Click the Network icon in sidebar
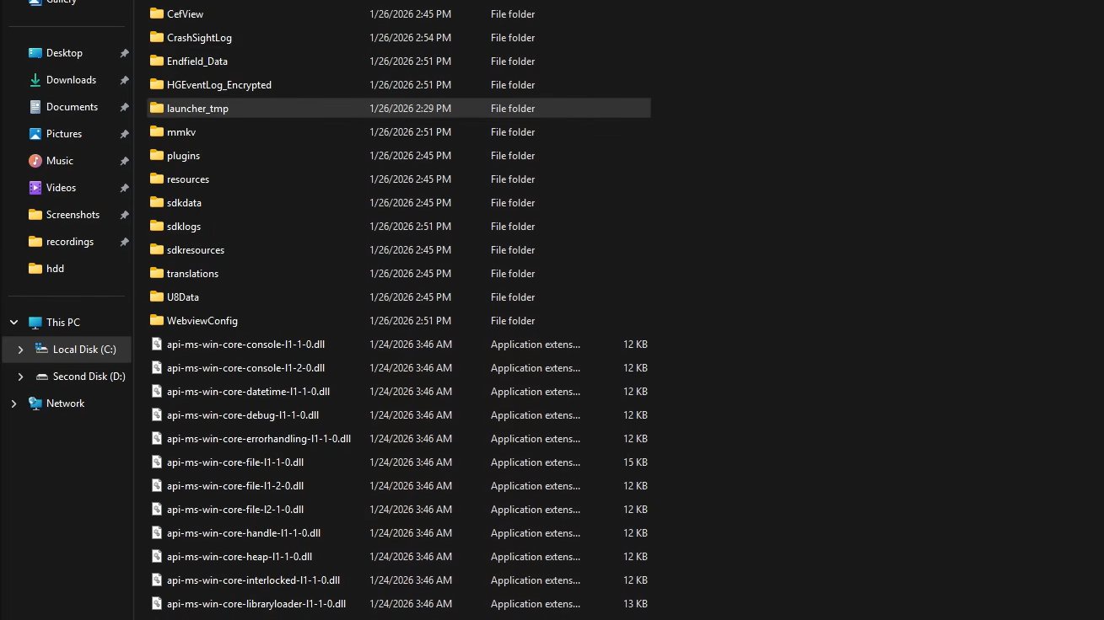The image size is (1104, 620). (35, 404)
